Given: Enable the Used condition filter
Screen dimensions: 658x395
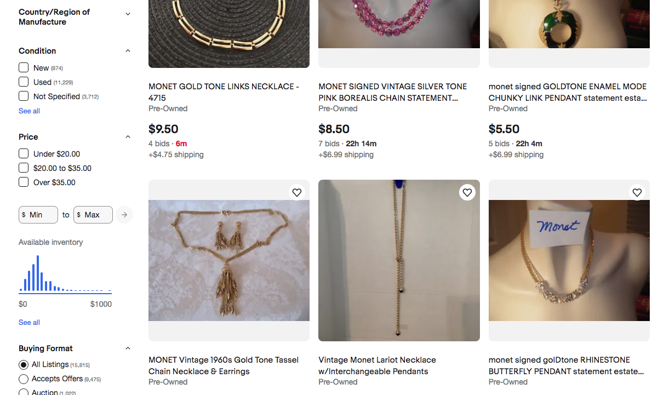Looking at the screenshot, I should pyautogui.click(x=24, y=82).
